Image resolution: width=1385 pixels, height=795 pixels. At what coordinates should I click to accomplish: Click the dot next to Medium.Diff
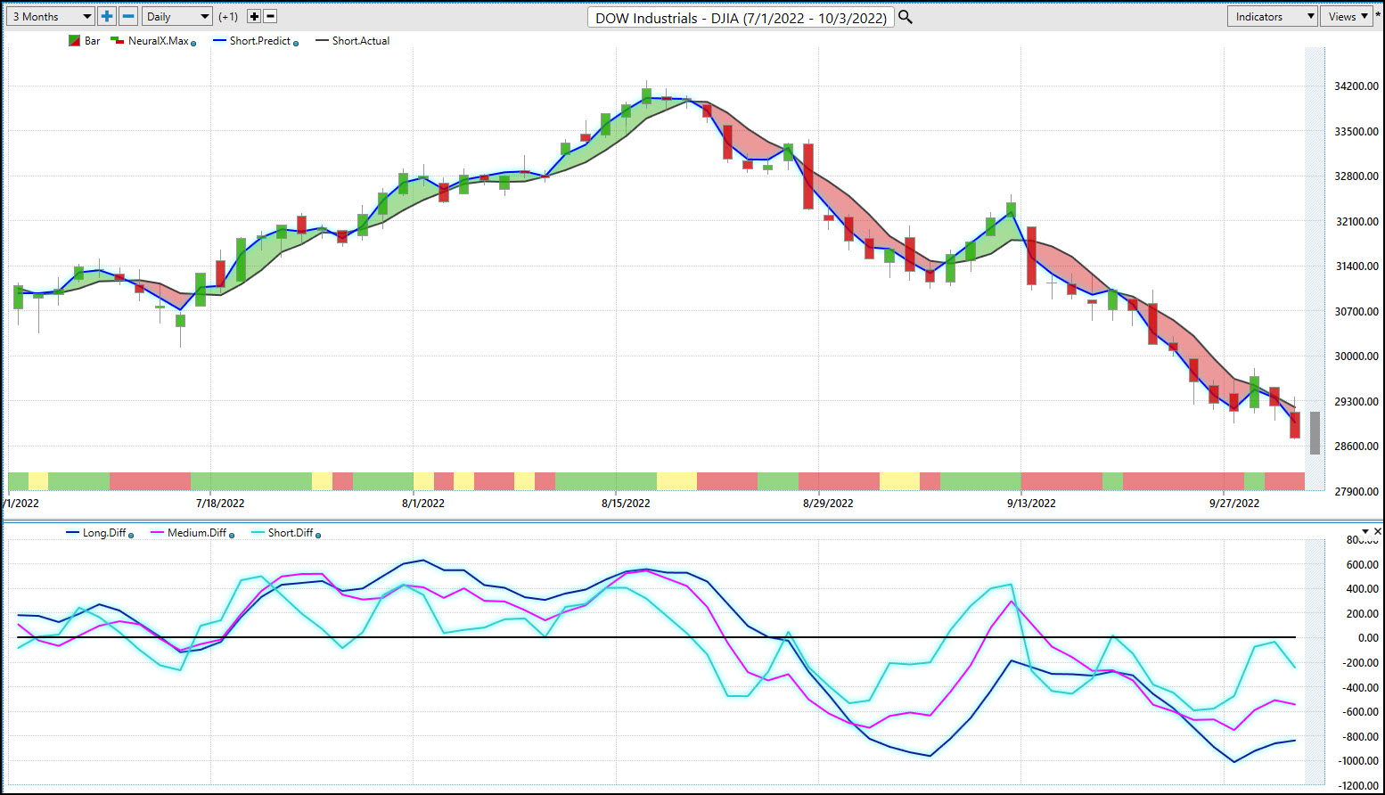click(x=232, y=535)
